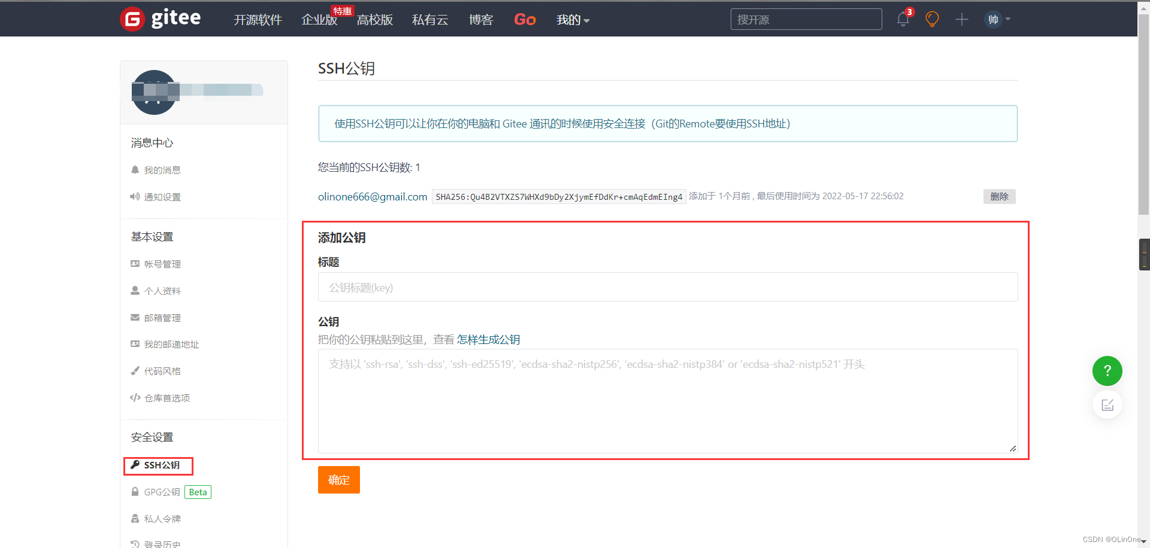Click the brush icon beside 代码风格
Viewport: 1150px width, 548px height.
[x=135, y=371]
